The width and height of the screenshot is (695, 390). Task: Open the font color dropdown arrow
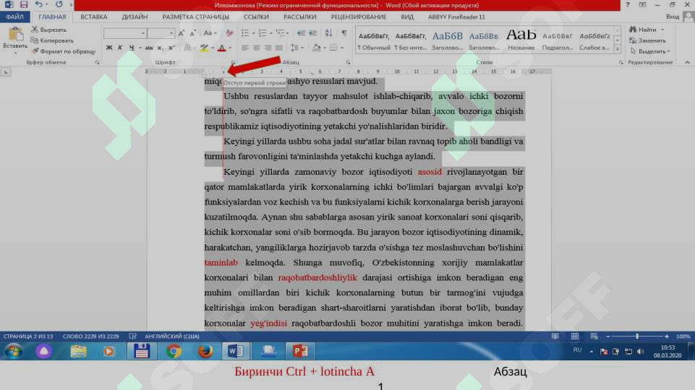tap(230, 48)
